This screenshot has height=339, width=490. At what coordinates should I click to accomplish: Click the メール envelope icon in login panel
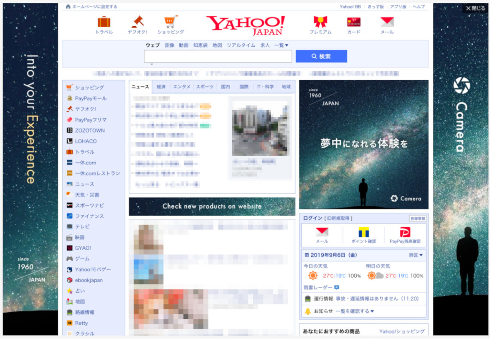pyautogui.click(x=322, y=232)
